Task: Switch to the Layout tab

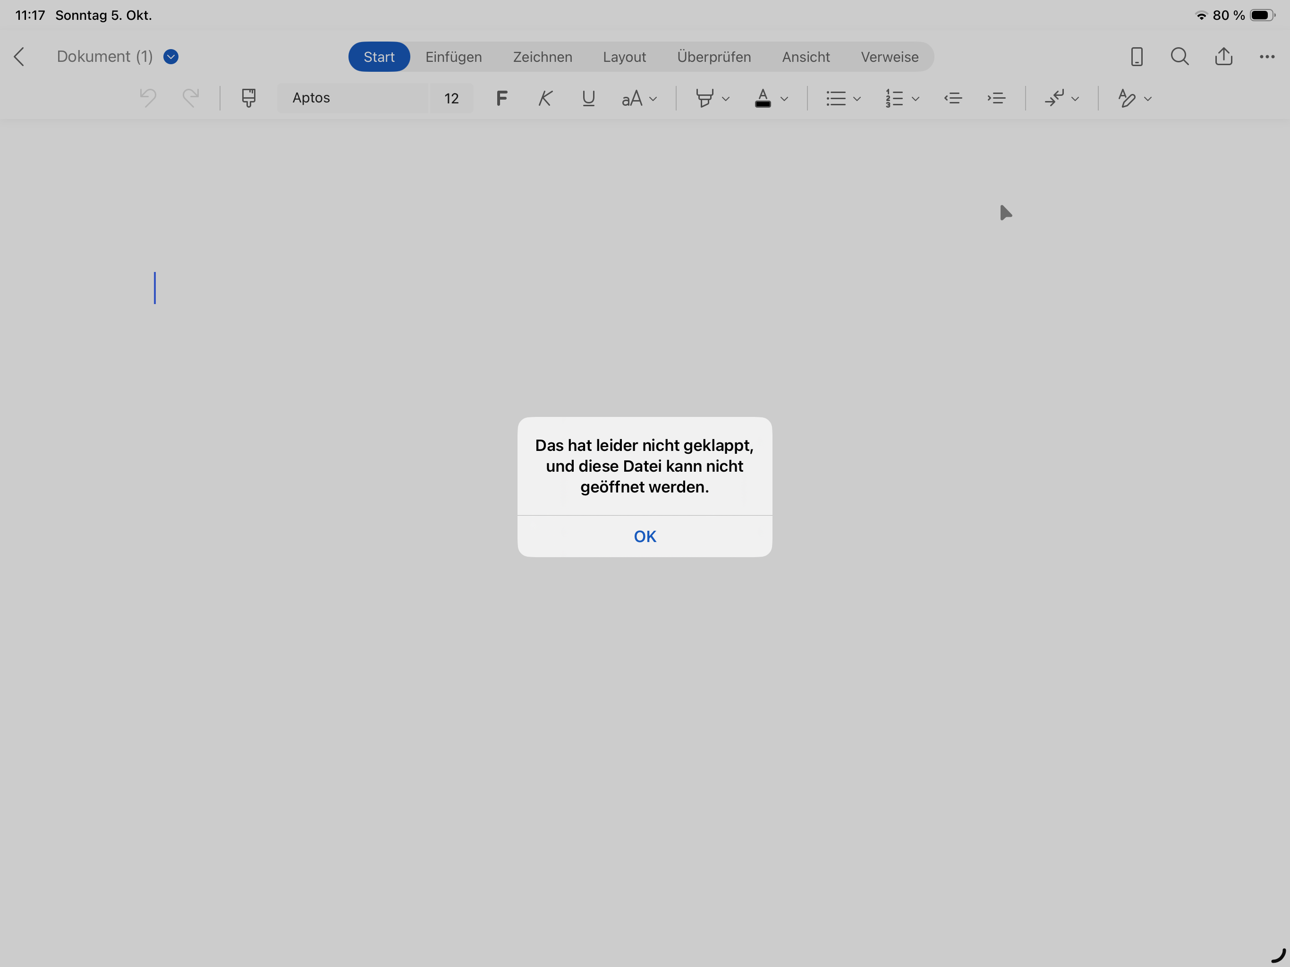Action: coord(624,57)
